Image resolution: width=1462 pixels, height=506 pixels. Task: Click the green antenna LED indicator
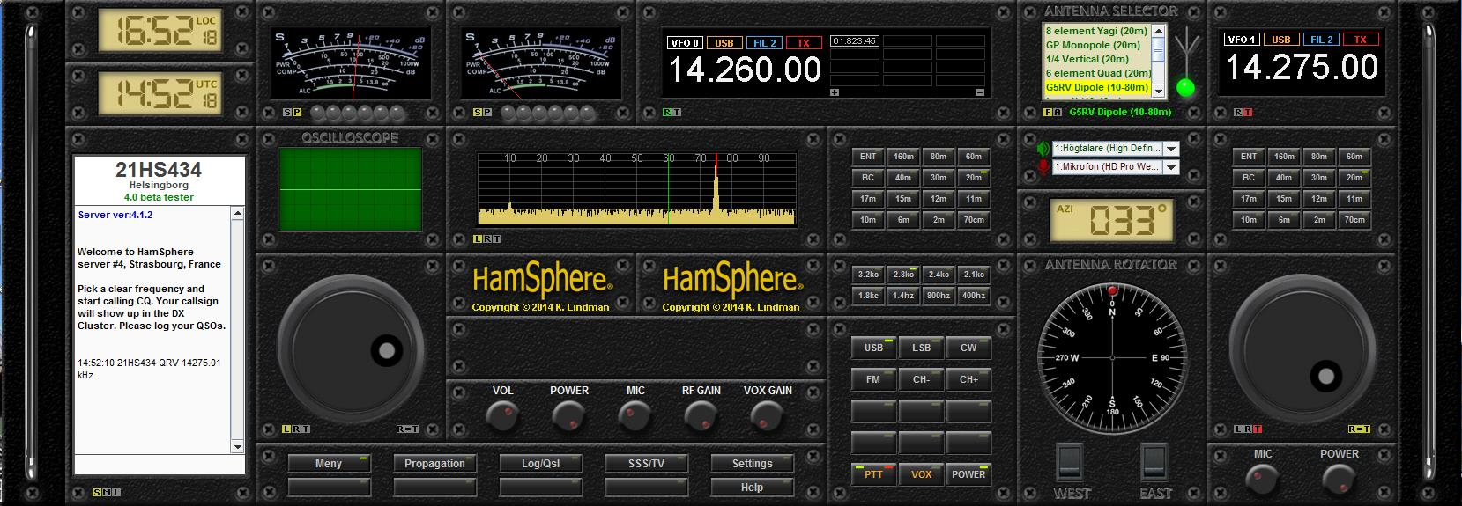1187,87
